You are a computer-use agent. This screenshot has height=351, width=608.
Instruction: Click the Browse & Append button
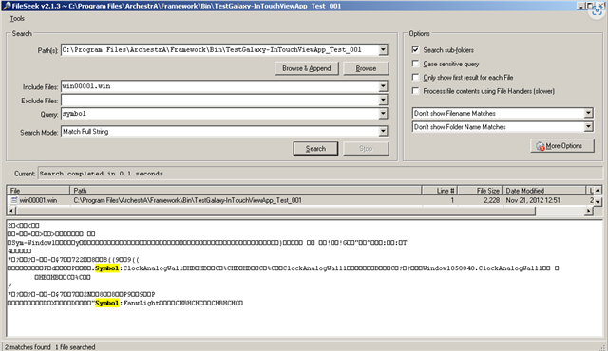[x=307, y=68]
